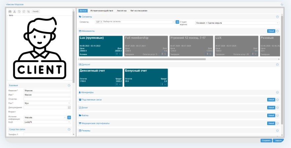Click the Имя field with Максим

pyautogui.click(x=47, y=95)
